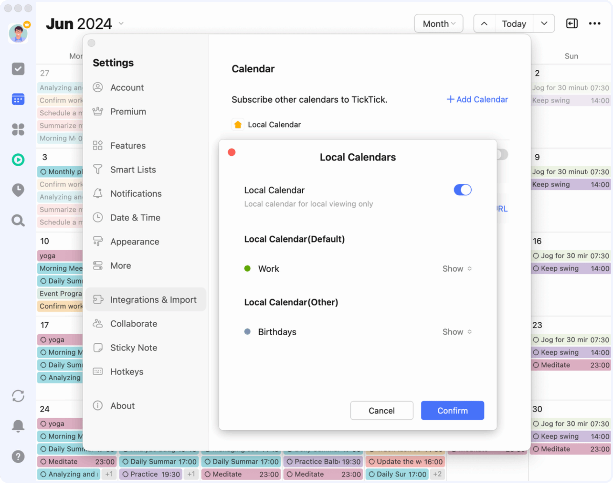Open the Eisenhower matrix grid icon
Image resolution: width=613 pixels, height=483 pixels.
pos(18,129)
